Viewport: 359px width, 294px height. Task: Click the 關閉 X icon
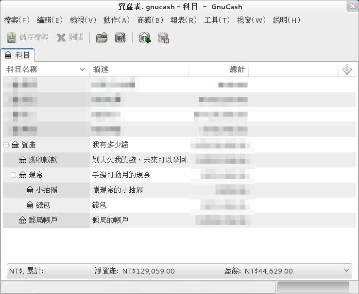point(61,37)
